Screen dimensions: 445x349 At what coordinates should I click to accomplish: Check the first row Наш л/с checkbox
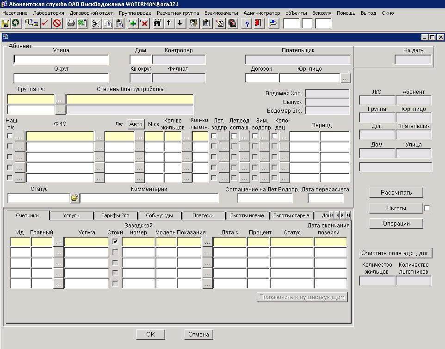tap(10, 136)
